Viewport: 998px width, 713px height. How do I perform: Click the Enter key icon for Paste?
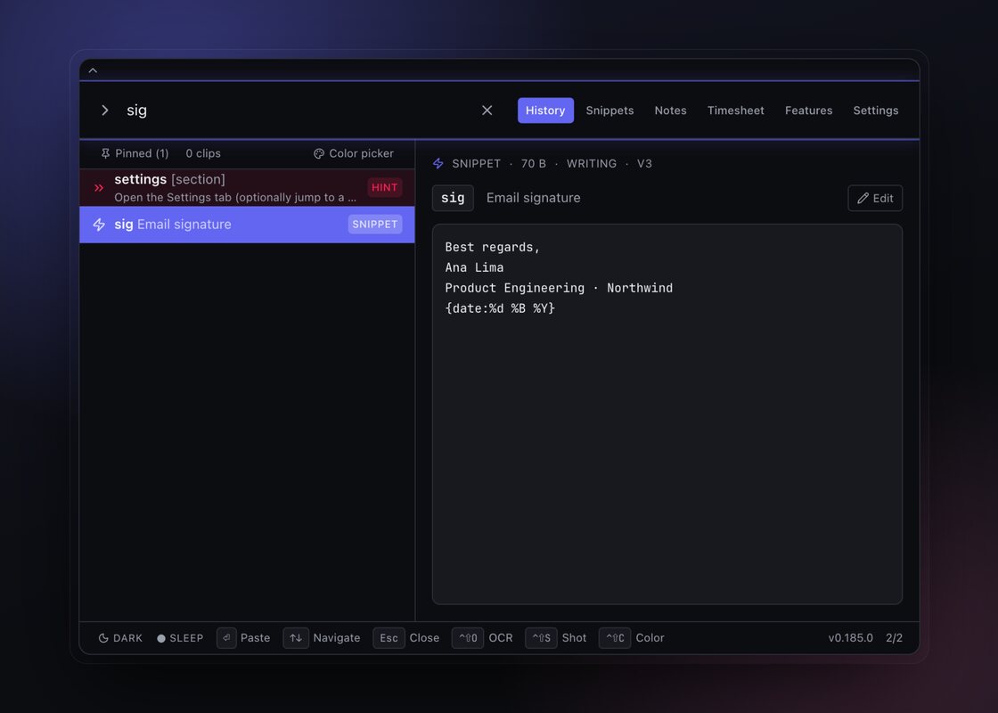click(x=226, y=638)
